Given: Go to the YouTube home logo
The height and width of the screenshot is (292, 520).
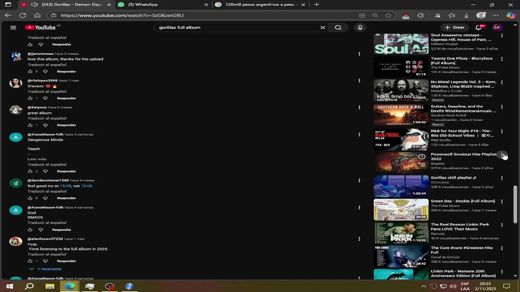Looking at the screenshot, I should point(40,28).
